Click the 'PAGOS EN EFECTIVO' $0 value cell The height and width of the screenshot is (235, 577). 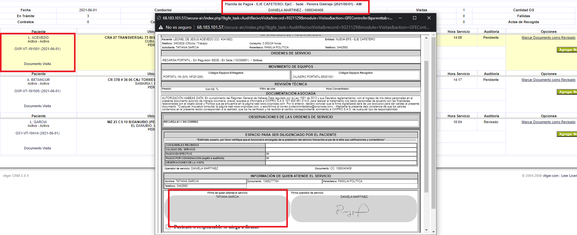[x=341, y=154]
